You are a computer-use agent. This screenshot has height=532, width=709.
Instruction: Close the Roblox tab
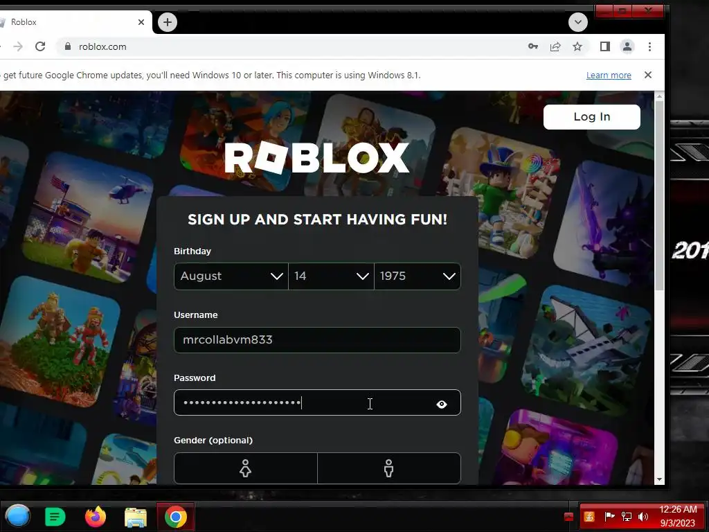click(141, 22)
